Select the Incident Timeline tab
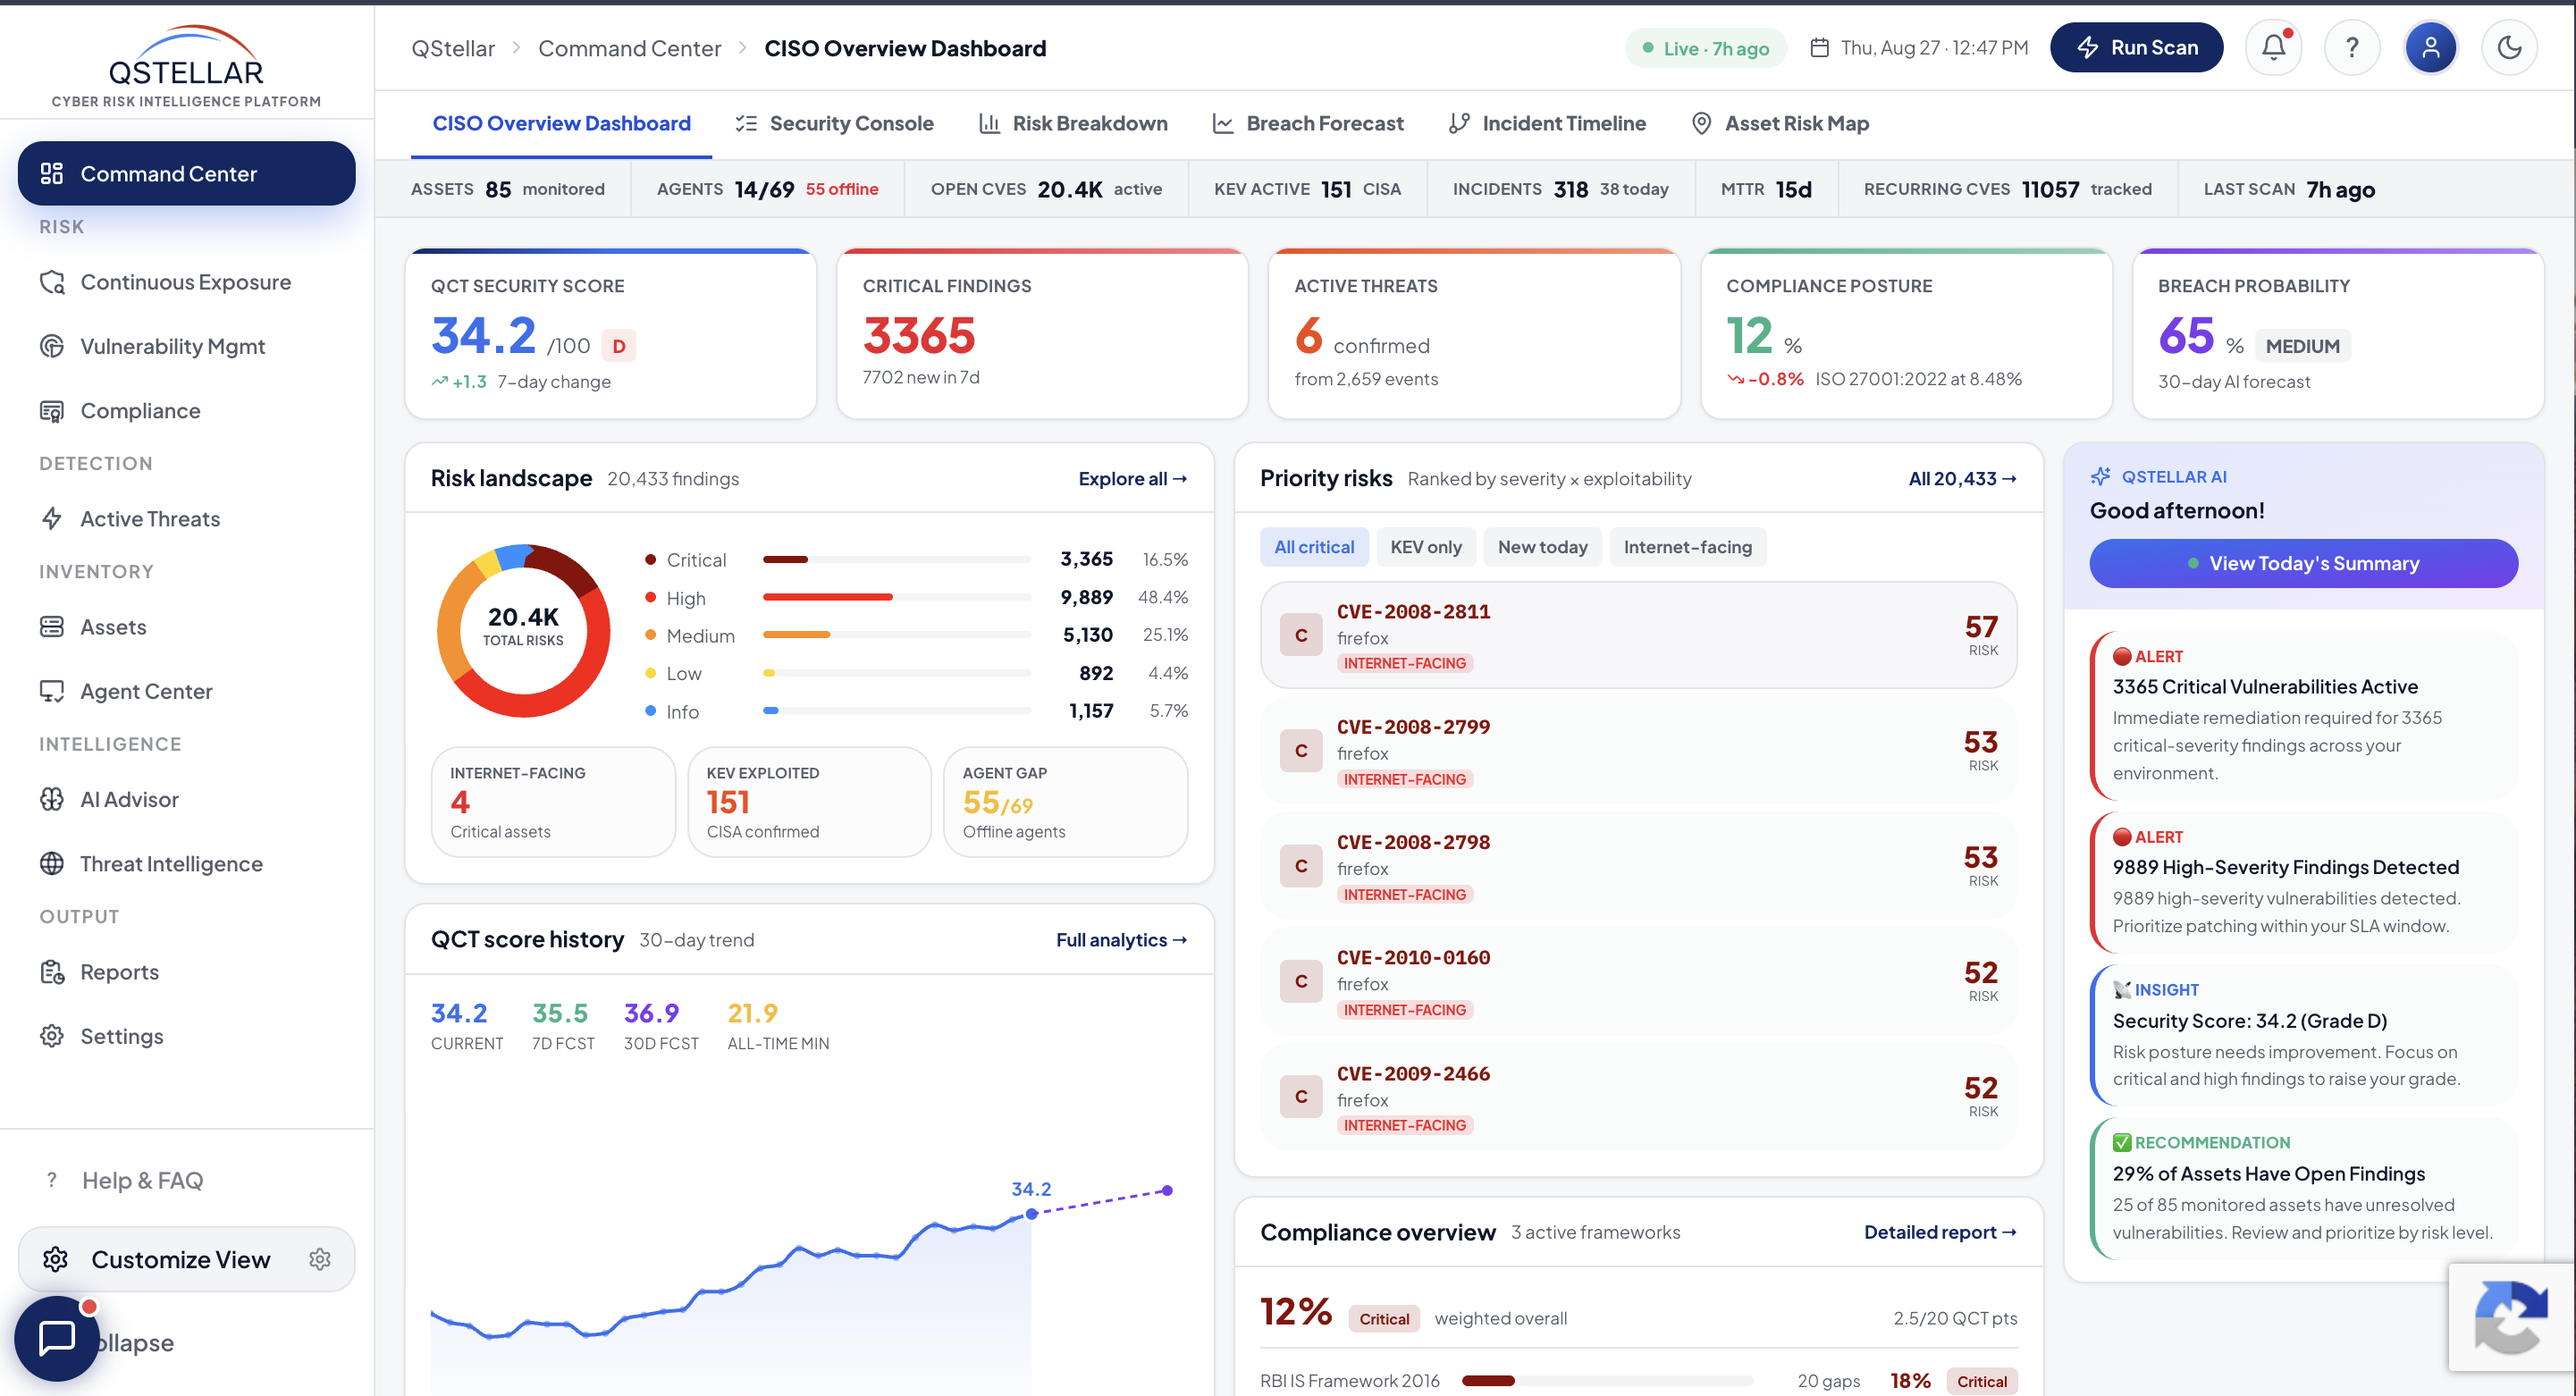Screen dimensions: 2576x1396 coord(1547,123)
